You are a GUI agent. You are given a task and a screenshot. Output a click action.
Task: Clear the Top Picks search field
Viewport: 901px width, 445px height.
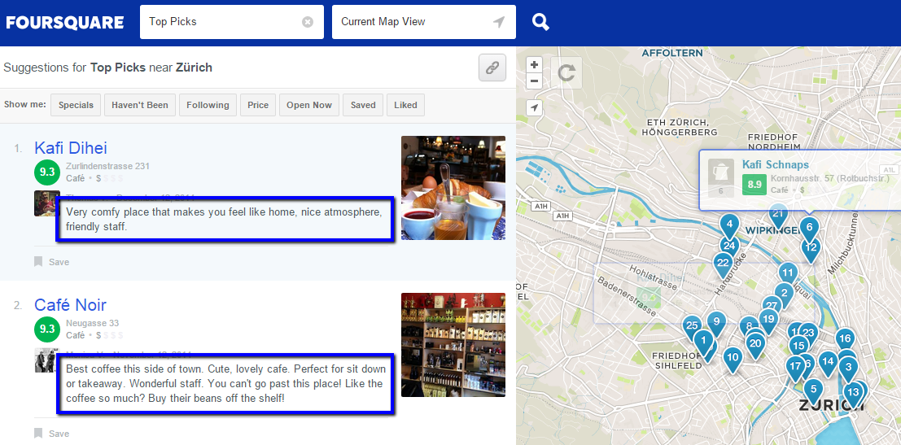308,22
